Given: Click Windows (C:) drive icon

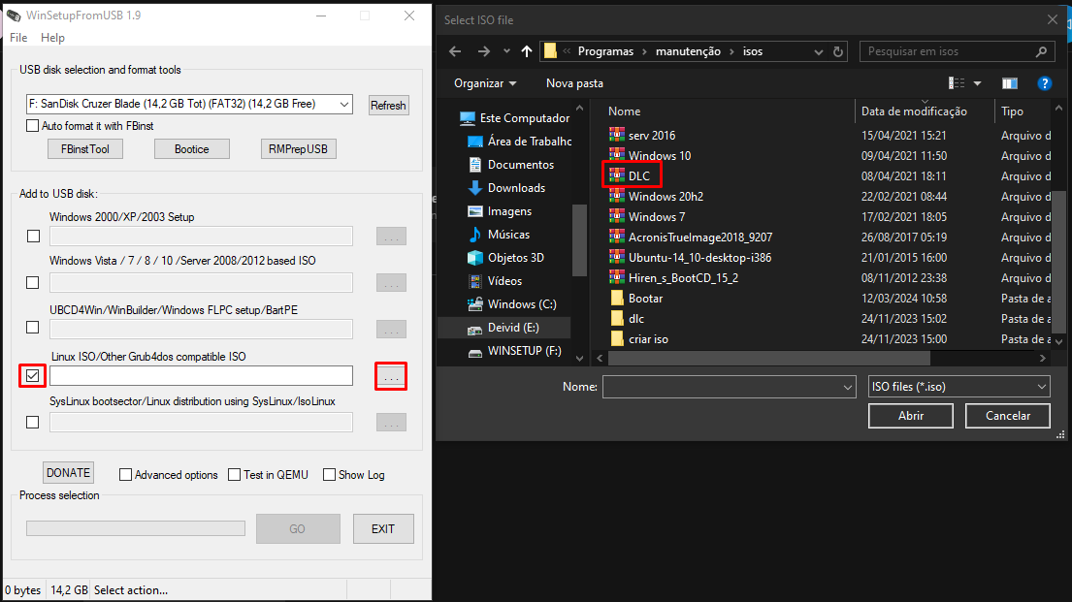Looking at the screenshot, I should point(475,304).
